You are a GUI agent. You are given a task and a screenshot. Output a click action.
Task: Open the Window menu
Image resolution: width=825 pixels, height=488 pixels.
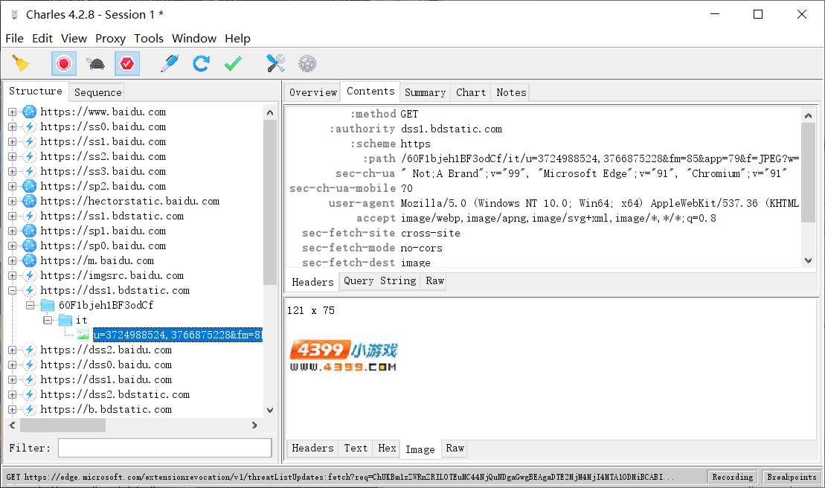(194, 39)
